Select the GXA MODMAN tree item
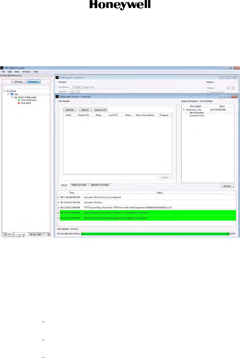The width and height of the screenshot is (240, 358). point(29,100)
